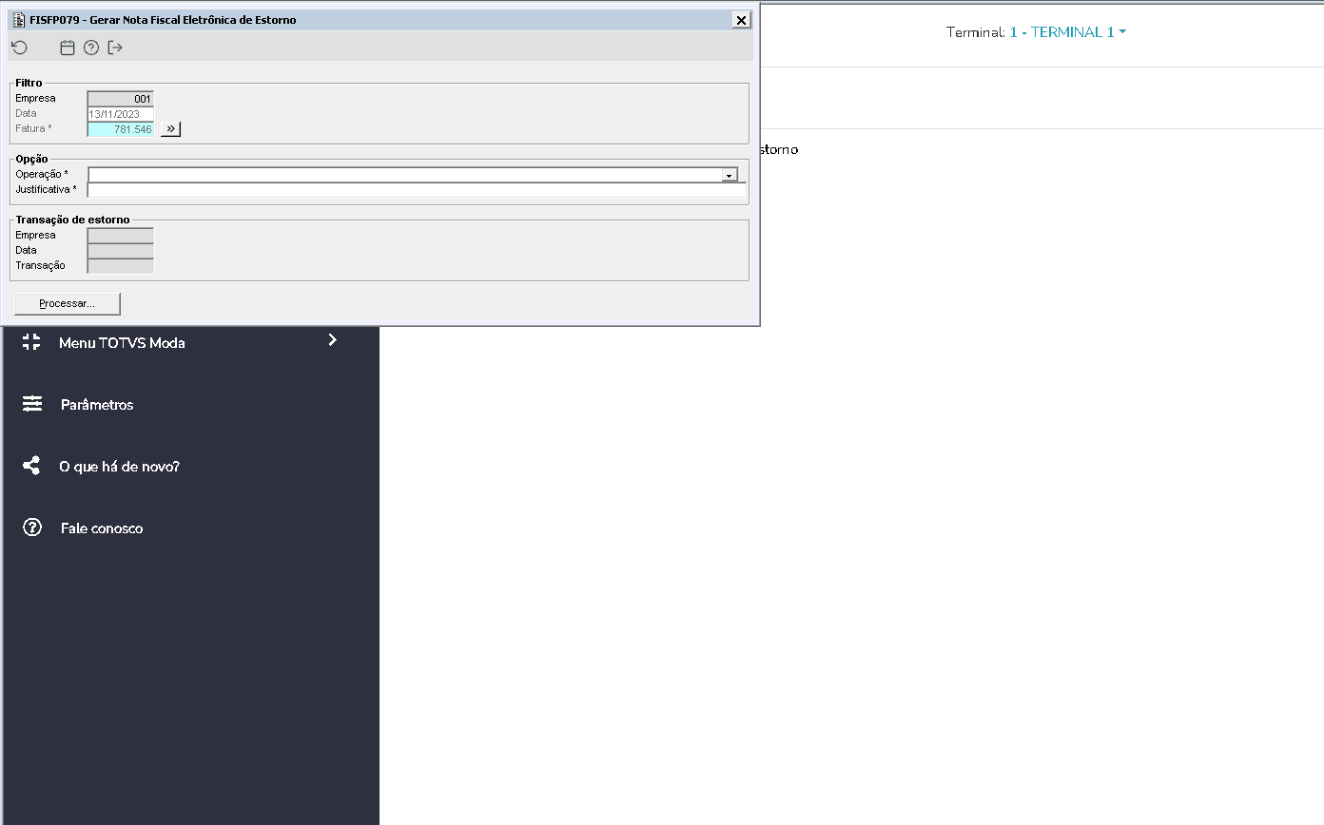Close the FISFP079 window

(x=741, y=20)
